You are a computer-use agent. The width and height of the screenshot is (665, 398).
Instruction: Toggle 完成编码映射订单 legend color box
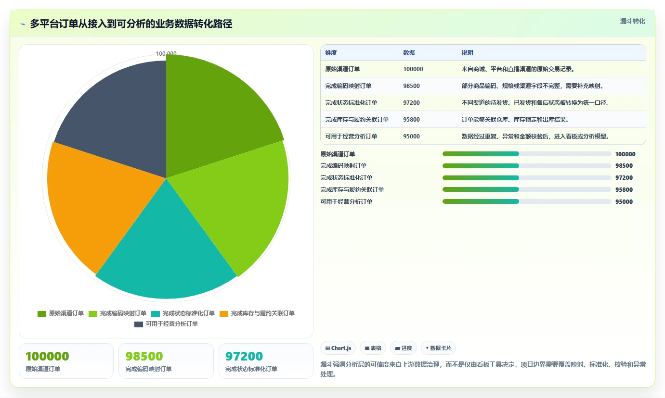click(x=93, y=313)
